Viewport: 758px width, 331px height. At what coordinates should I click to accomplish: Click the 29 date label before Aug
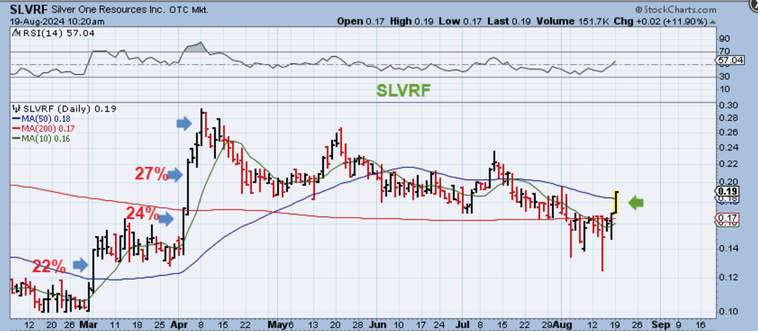click(x=547, y=325)
